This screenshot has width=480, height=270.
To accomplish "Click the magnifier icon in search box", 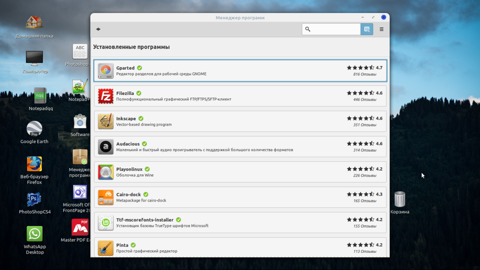I will 308,29.
